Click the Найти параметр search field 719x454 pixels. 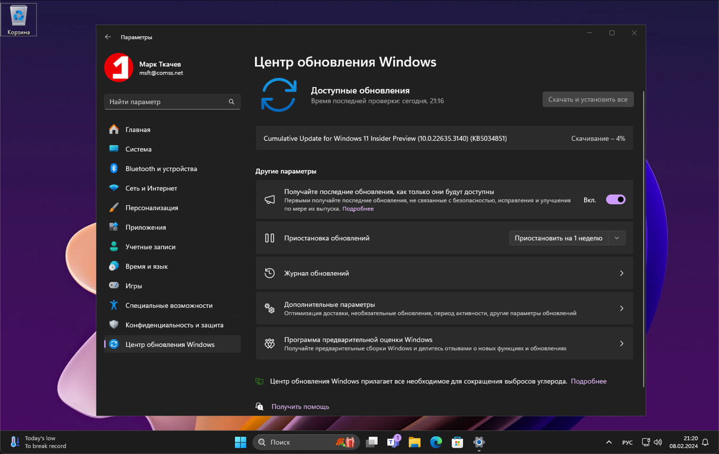(173, 102)
